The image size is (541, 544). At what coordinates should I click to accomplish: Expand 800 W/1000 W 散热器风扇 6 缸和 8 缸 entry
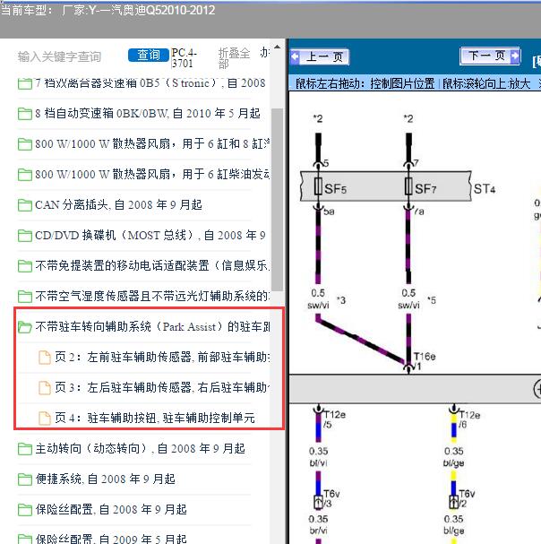[x=152, y=143]
